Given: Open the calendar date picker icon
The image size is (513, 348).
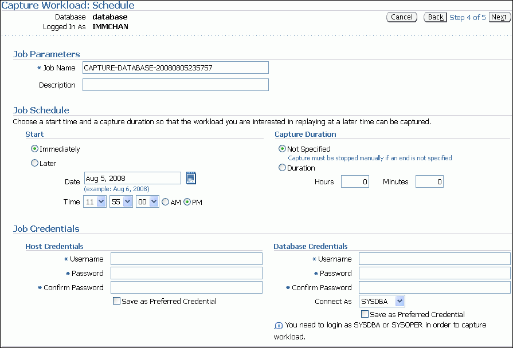Looking at the screenshot, I should pyautogui.click(x=191, y=178).
